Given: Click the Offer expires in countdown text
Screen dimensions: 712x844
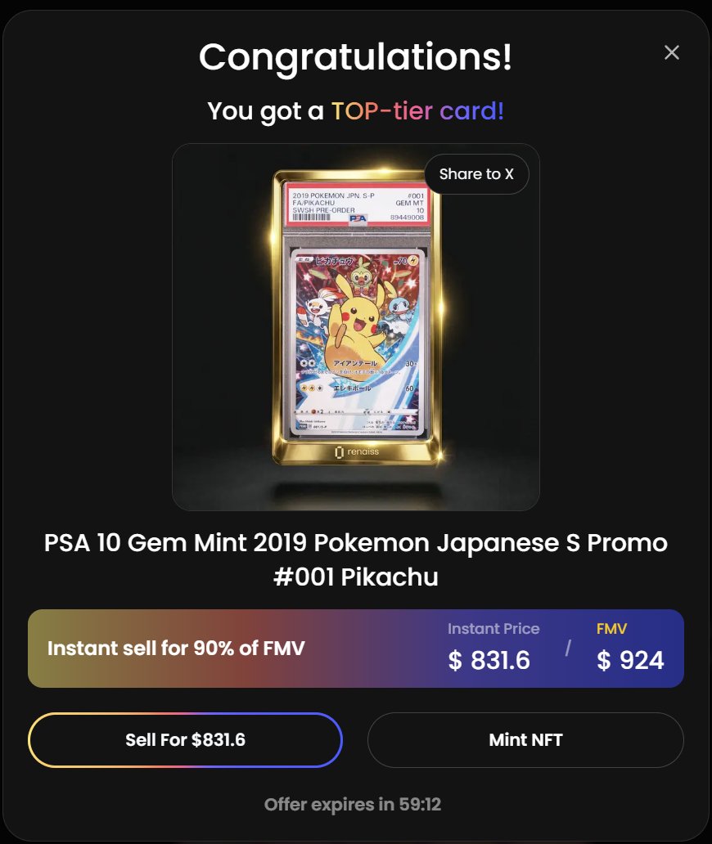Looking at the screenshot, I should (x=353, y=804).
